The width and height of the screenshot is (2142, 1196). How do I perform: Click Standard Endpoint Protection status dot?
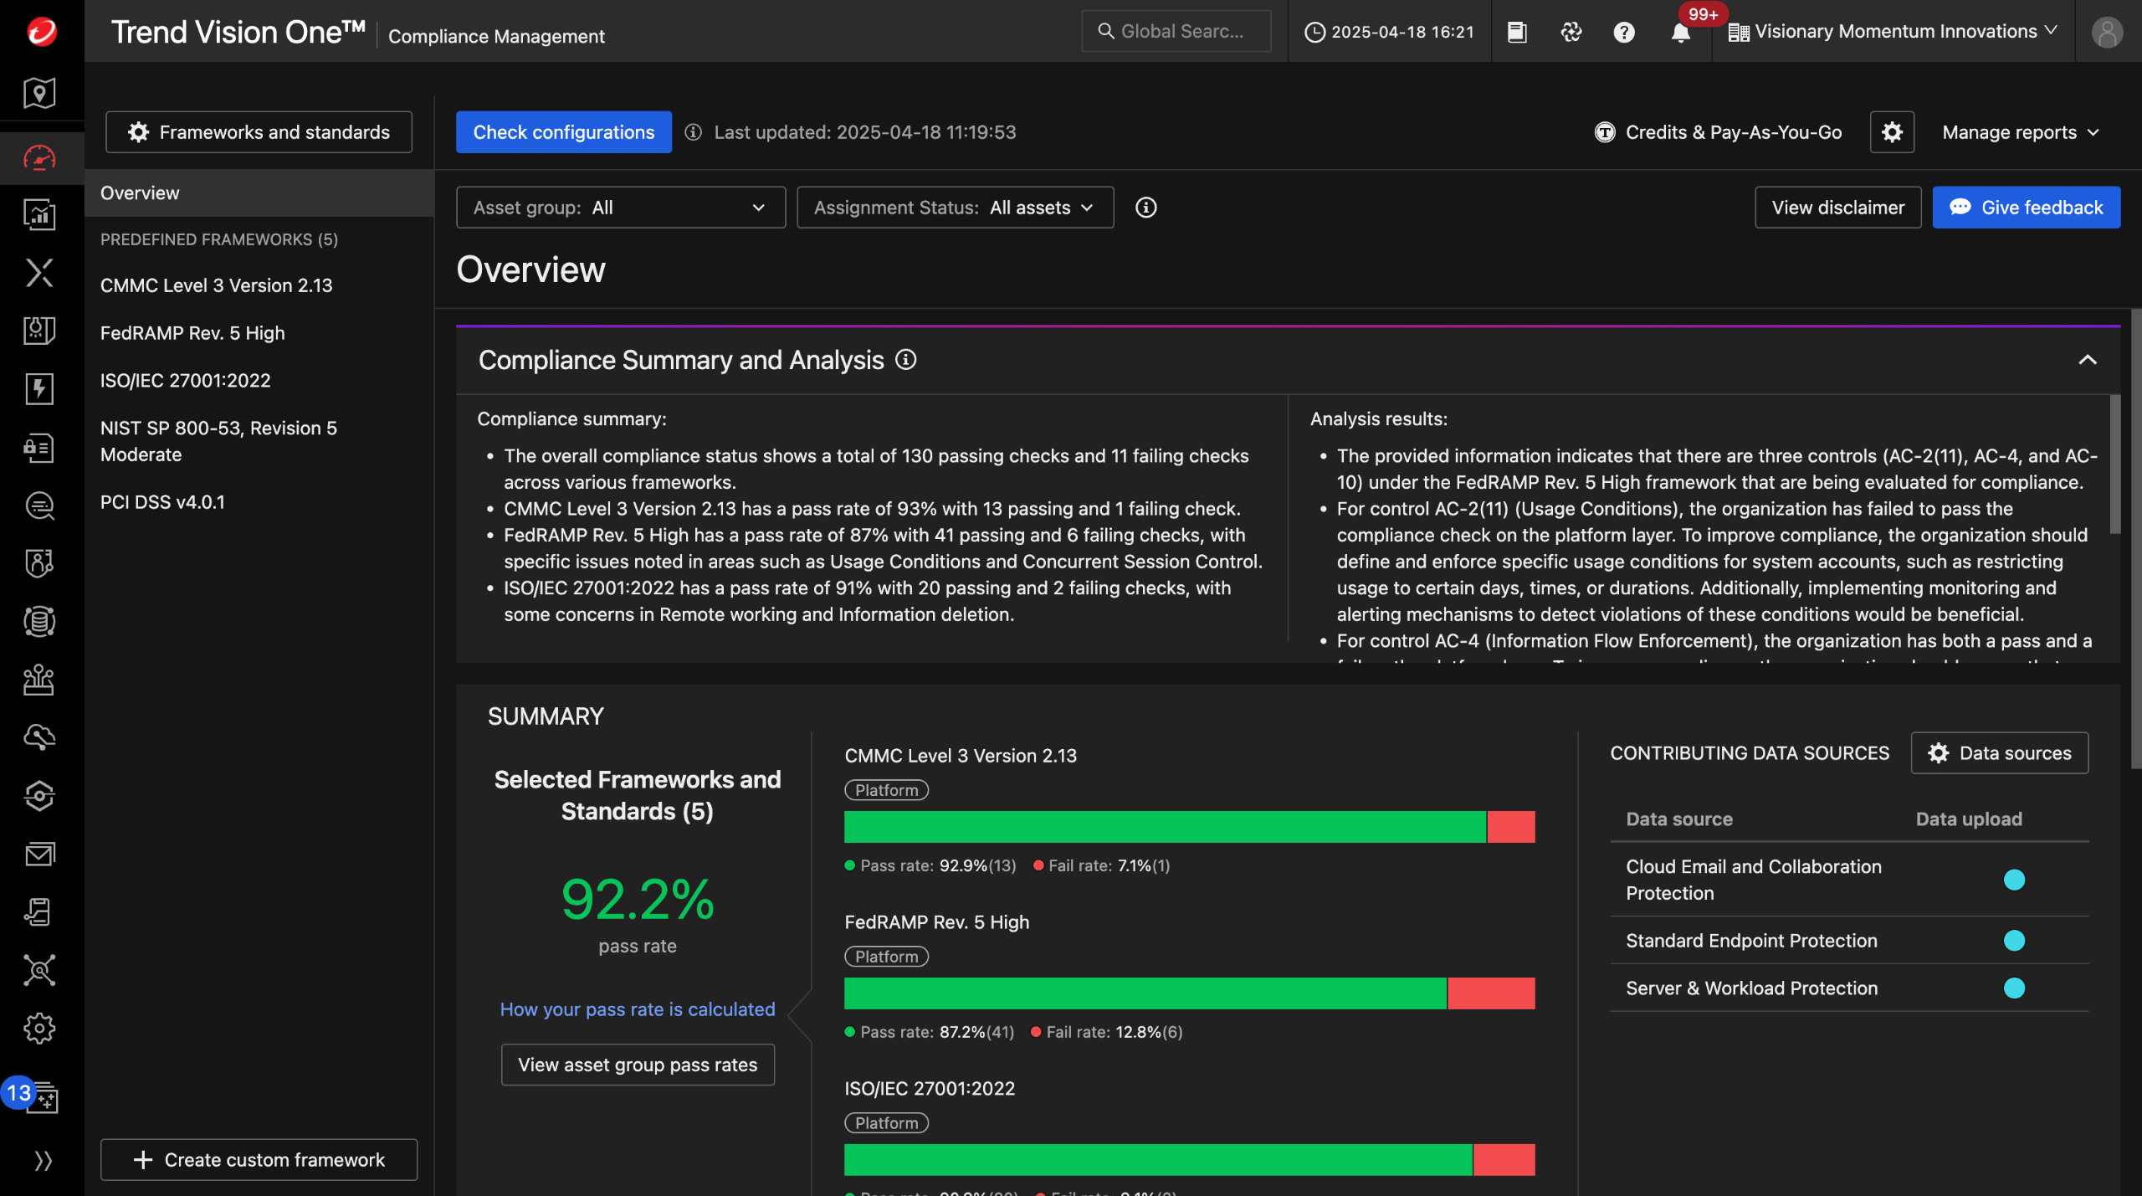point(2014,941)
